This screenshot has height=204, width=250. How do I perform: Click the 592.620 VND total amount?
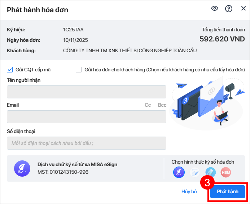222,39
